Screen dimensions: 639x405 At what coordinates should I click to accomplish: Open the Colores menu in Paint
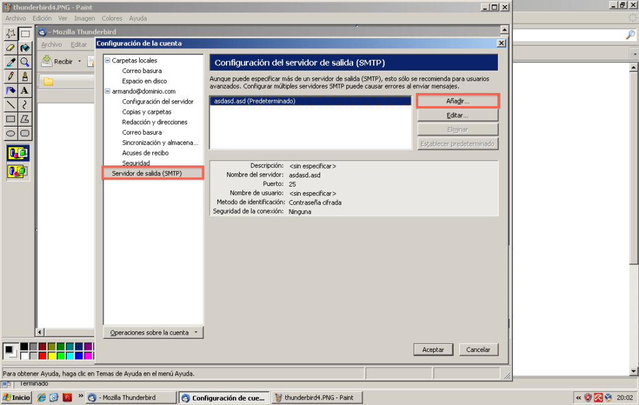pyautogui.click(x=112, y=18)
